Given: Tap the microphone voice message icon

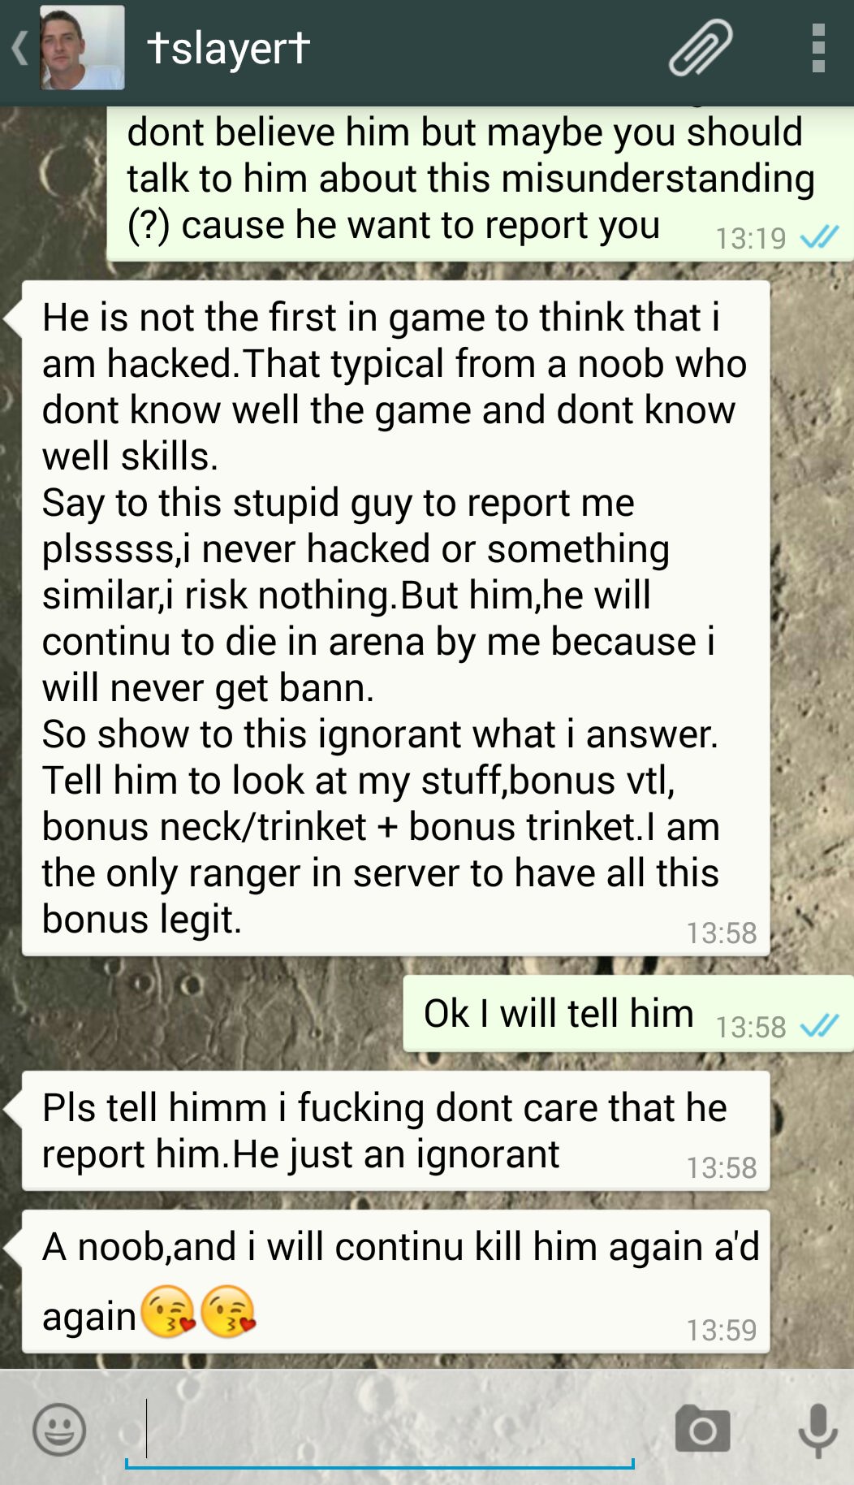Looking at the screenshot, I should pyautogui.click(x=817, y=1431).
